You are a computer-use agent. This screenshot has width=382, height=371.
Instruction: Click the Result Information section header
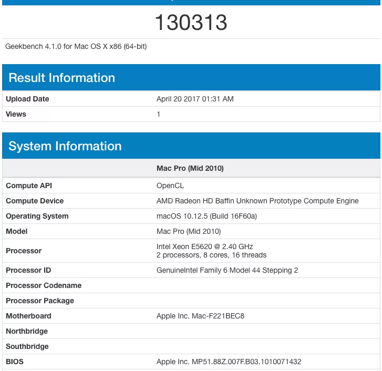[x=191, y=77]
